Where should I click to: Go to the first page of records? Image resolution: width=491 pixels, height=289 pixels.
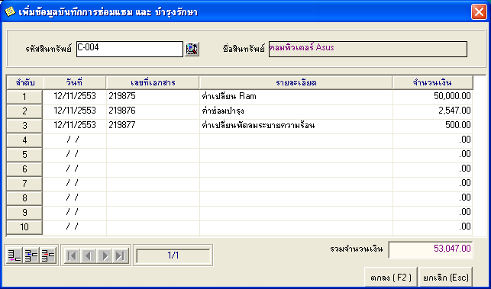tap(72, 256)
